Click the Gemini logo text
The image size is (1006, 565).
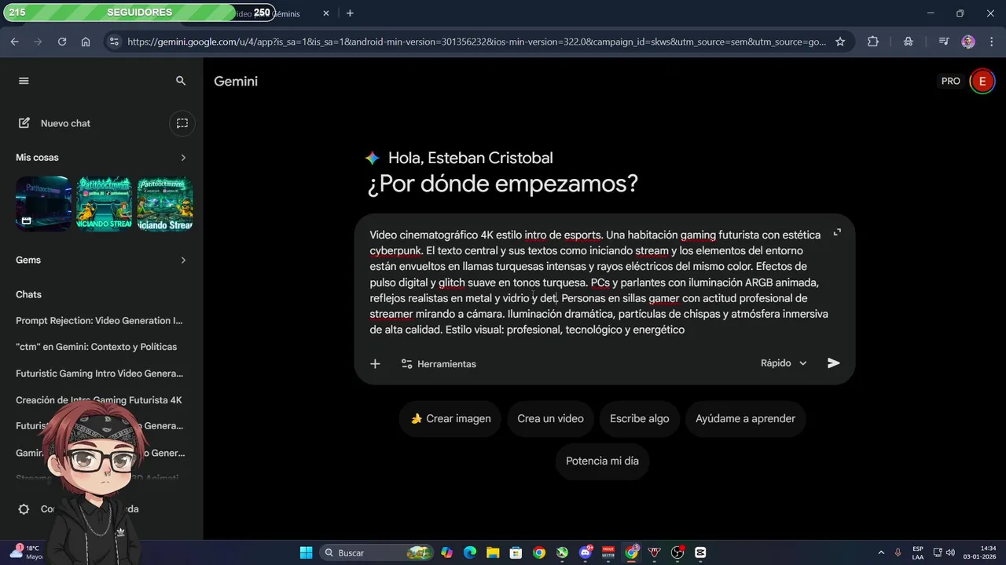236,81
